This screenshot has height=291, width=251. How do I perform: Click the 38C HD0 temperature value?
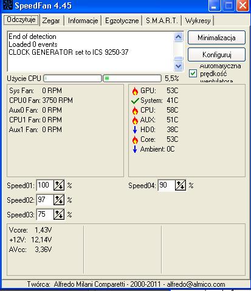[x=173, y=130]
